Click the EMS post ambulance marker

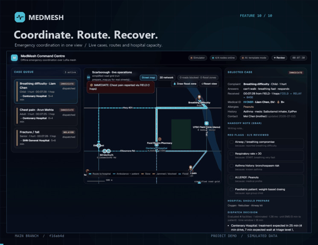[99, 145]
